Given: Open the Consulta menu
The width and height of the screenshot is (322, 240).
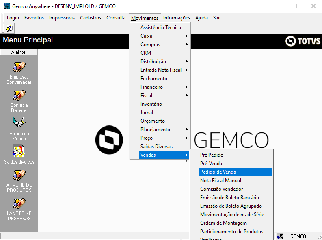Looking at the screenshot, I should (x=116, y=18).
